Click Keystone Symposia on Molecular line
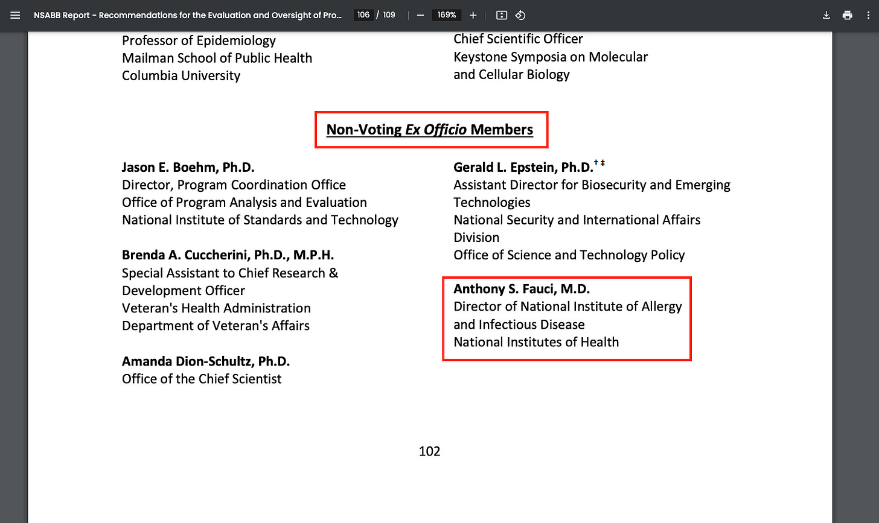This screenshot has width=879, height=523. tap(551, 57)
